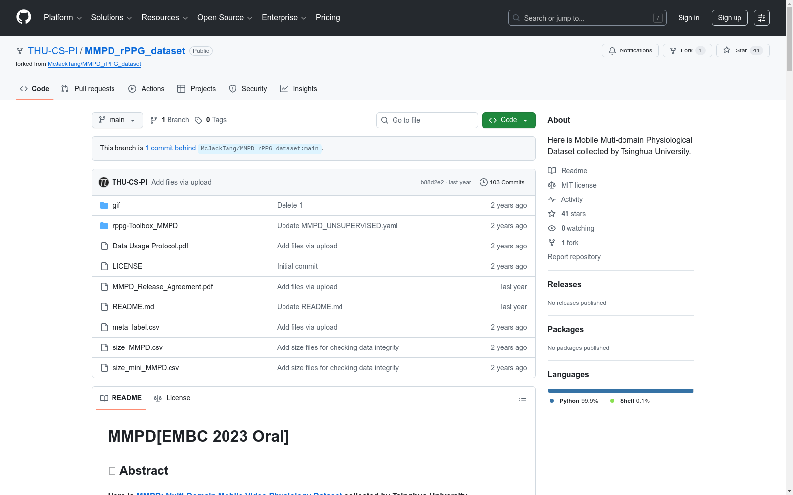
Task: Click the branch icon beside 1 Branch
Action: tap(154, 120)
